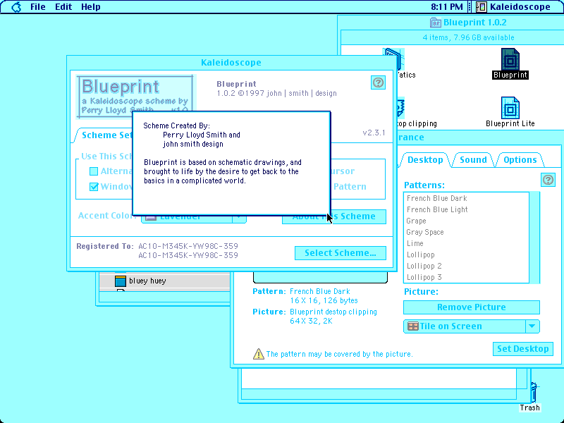Image resolution: width=564 pixels, height=423 pixels.
Task: Open the Help menu
Action: [x=91, y=7]
